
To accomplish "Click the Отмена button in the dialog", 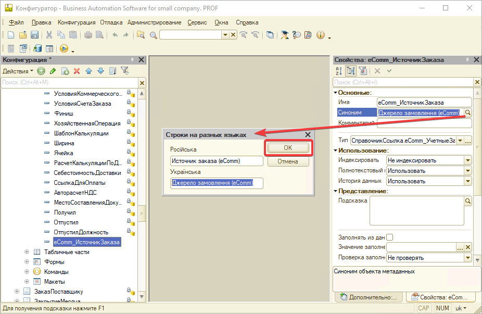I will (288, 161).
